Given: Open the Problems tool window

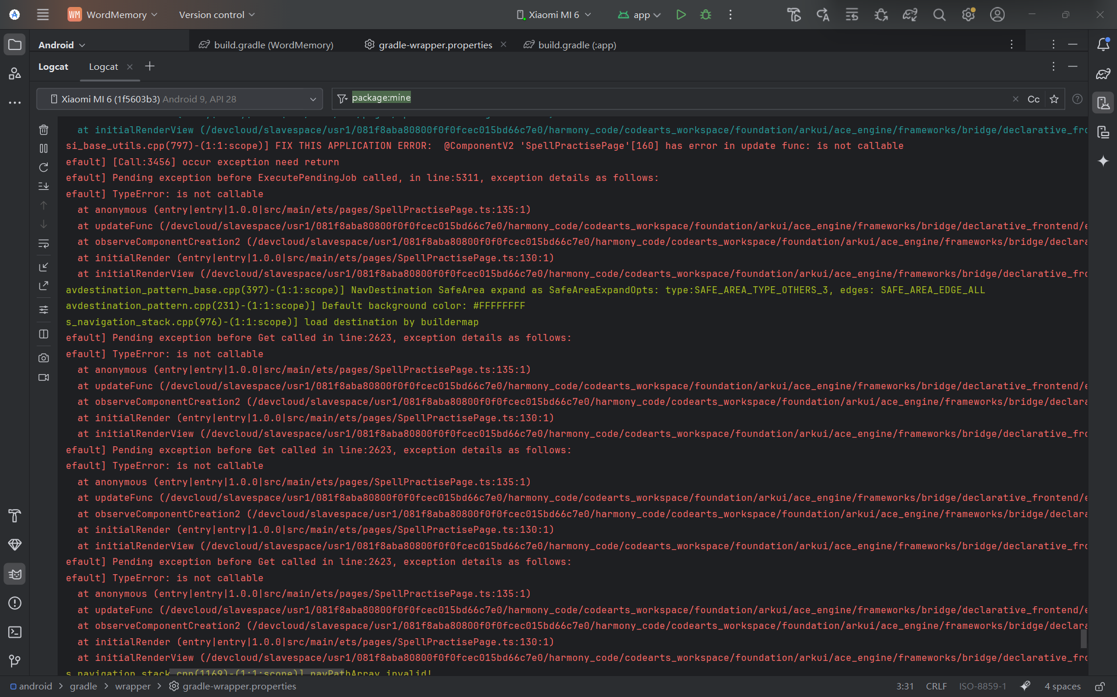Looking at the screenshot, I should [x=15, y=603].
